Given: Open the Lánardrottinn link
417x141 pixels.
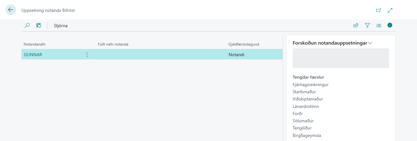Looking at the screenshot, I should coord(306,106).
